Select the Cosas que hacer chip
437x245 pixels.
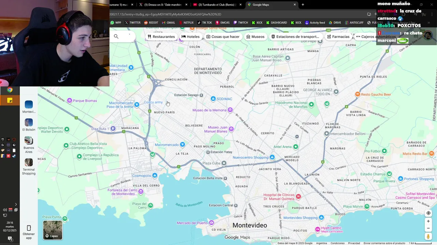(223, 36)
